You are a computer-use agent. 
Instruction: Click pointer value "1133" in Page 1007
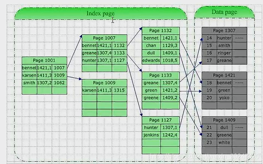[119, 53]
